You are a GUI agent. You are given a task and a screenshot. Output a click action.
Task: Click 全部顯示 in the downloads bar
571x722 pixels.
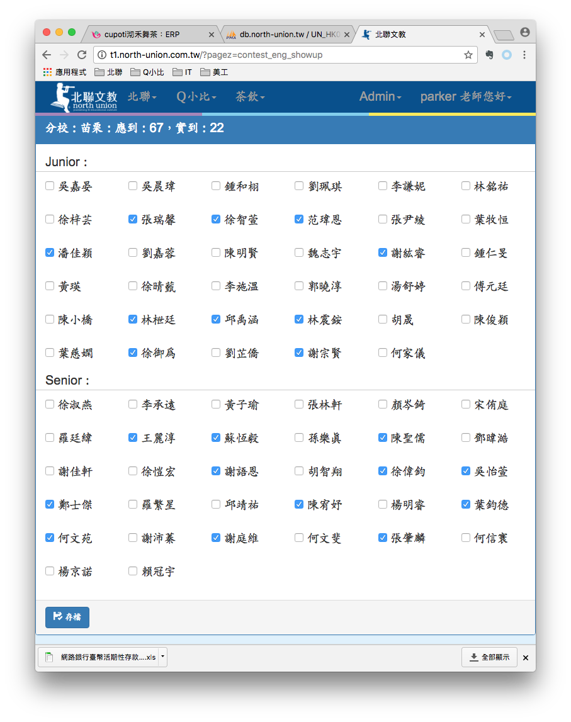click(x=489, y=657)
